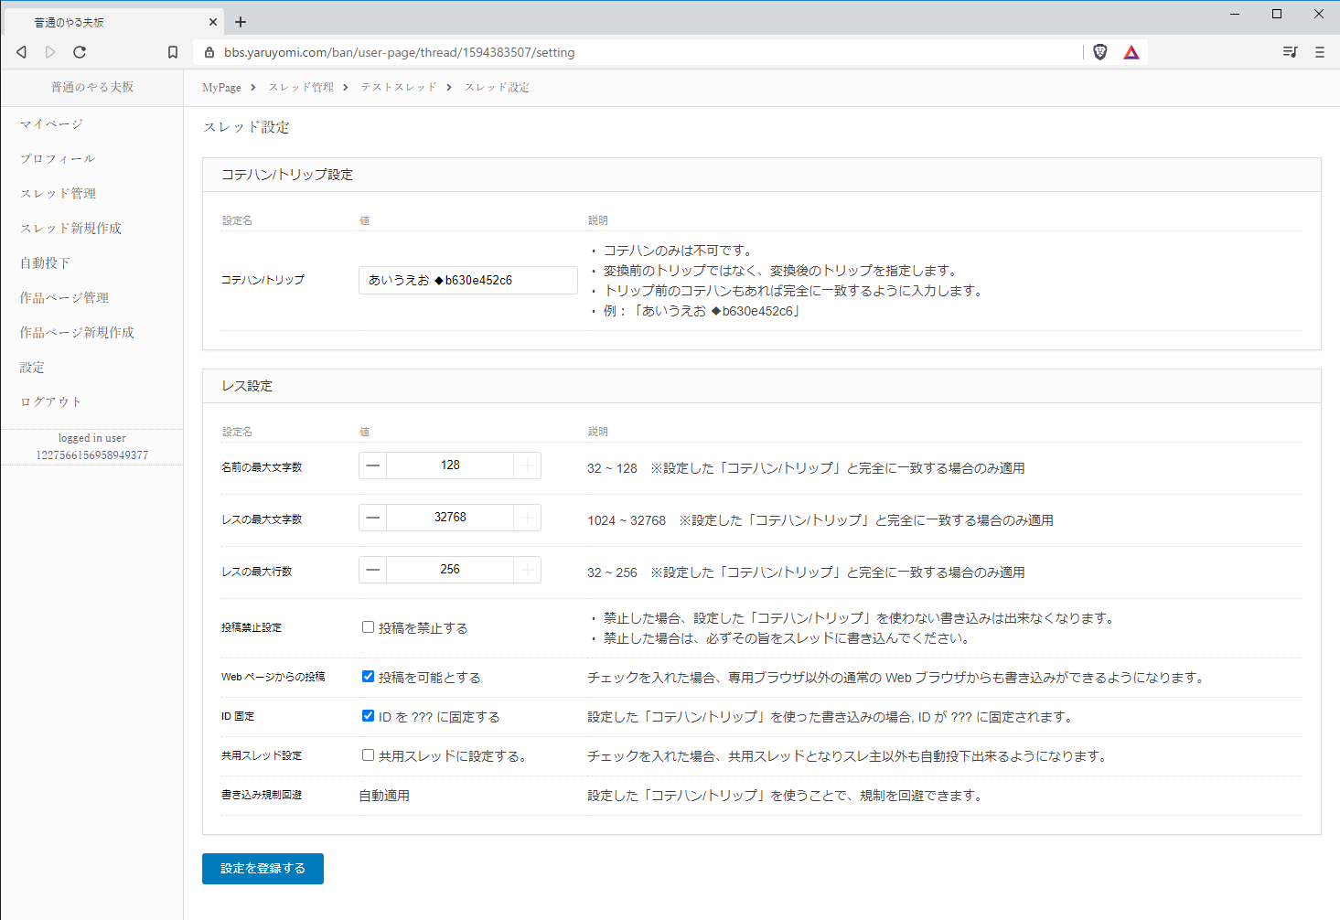Image resolution: width=1340 pixels, height=920 pixels.
Task: Open ログアウト from the sidebar
Action: (x=50, y=401)
